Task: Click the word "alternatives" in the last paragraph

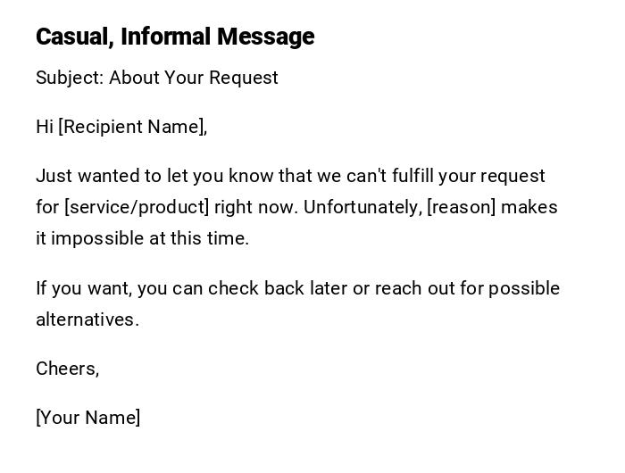Action: 87,319
